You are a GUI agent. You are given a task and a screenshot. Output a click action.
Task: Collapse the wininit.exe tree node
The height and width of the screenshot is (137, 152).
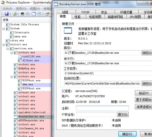point(4,44)
